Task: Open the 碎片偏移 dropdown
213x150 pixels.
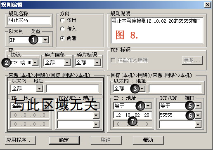Action: pos(67,63)
